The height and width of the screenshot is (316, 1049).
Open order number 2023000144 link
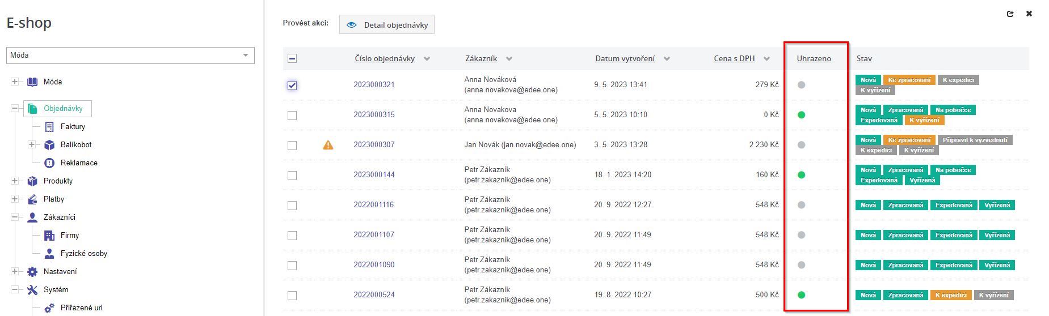374,175
